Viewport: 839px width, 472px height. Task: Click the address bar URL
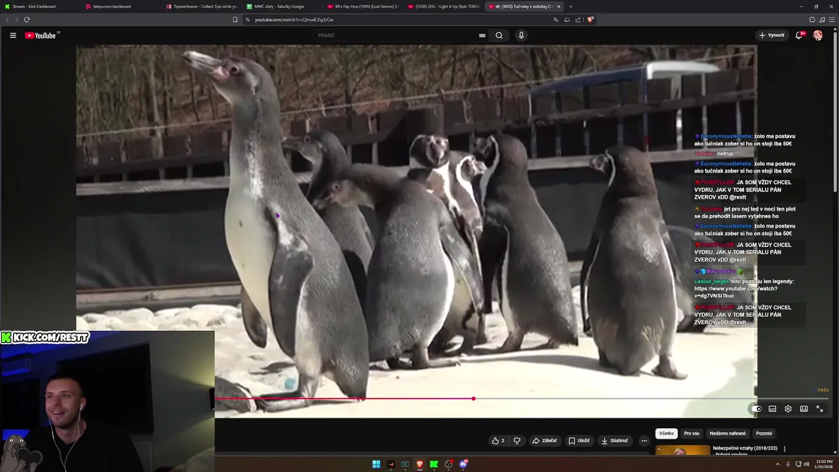coord(294,20)
